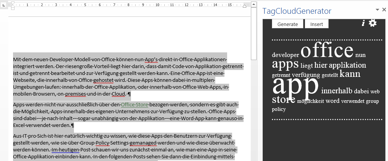Viewport: 388px width, 161px height.
Task: Close the TagCloudGenerator task pane
Action: tap(384, 10)
